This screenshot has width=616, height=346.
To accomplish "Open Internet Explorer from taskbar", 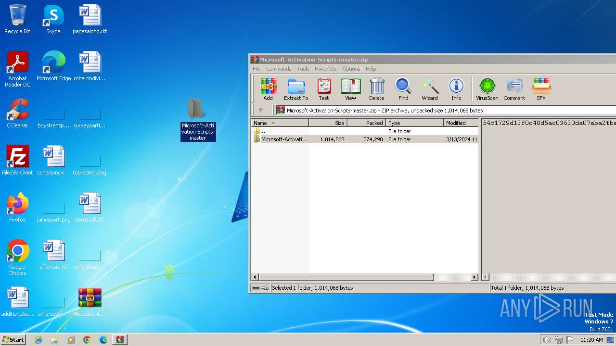I will pos(38,340).
